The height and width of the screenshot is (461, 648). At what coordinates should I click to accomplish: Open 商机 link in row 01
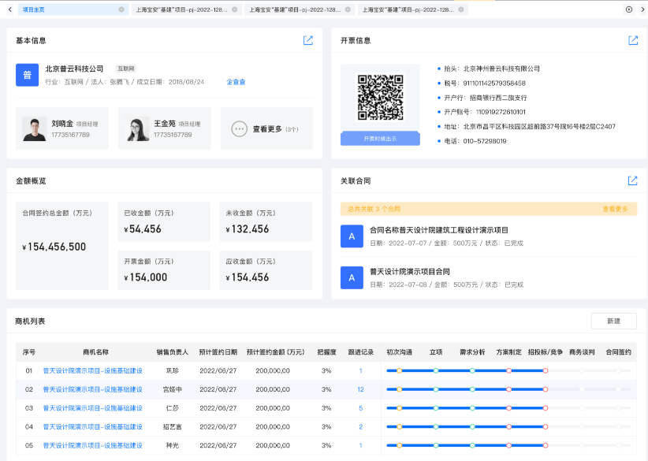pos(92,370)
